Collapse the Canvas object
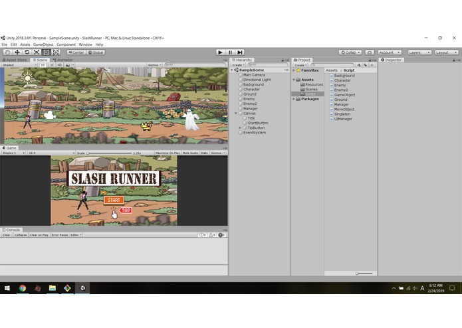The image size is (462, 328). (236, 114)
